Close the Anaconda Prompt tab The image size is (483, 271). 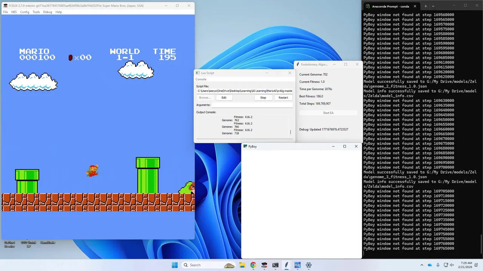point(415,6)
